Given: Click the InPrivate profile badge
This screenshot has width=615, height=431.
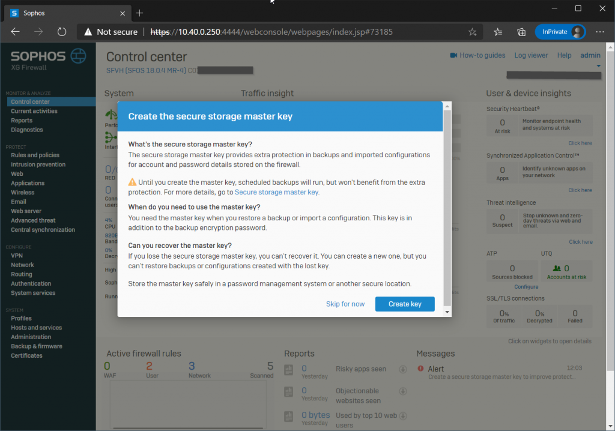Looking at the screenshot, I should [560, 32].
